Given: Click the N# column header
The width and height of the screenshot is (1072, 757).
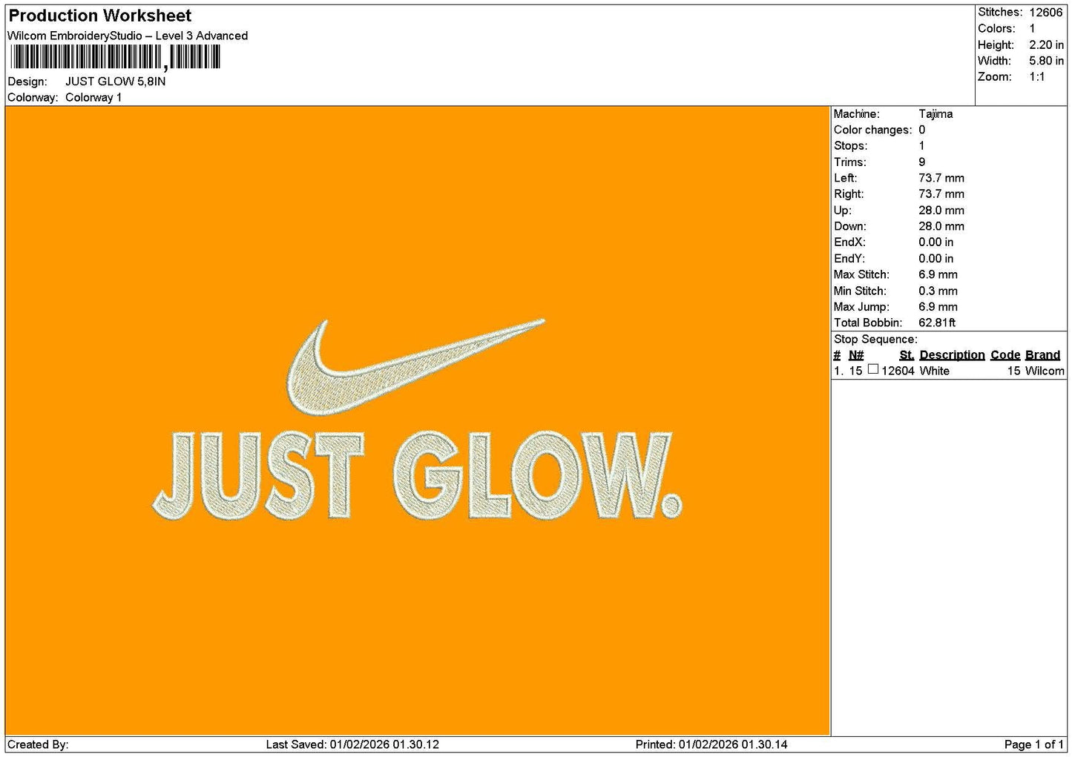Looking at the screenshot, I should 856,355.
